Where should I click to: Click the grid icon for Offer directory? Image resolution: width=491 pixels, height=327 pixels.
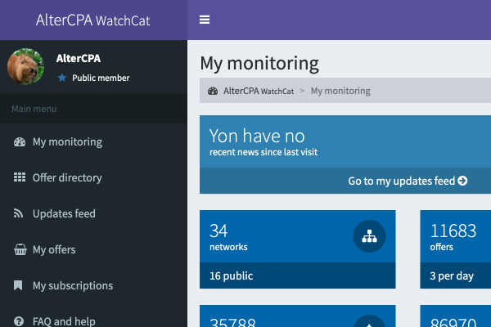(x=20, y=177)
